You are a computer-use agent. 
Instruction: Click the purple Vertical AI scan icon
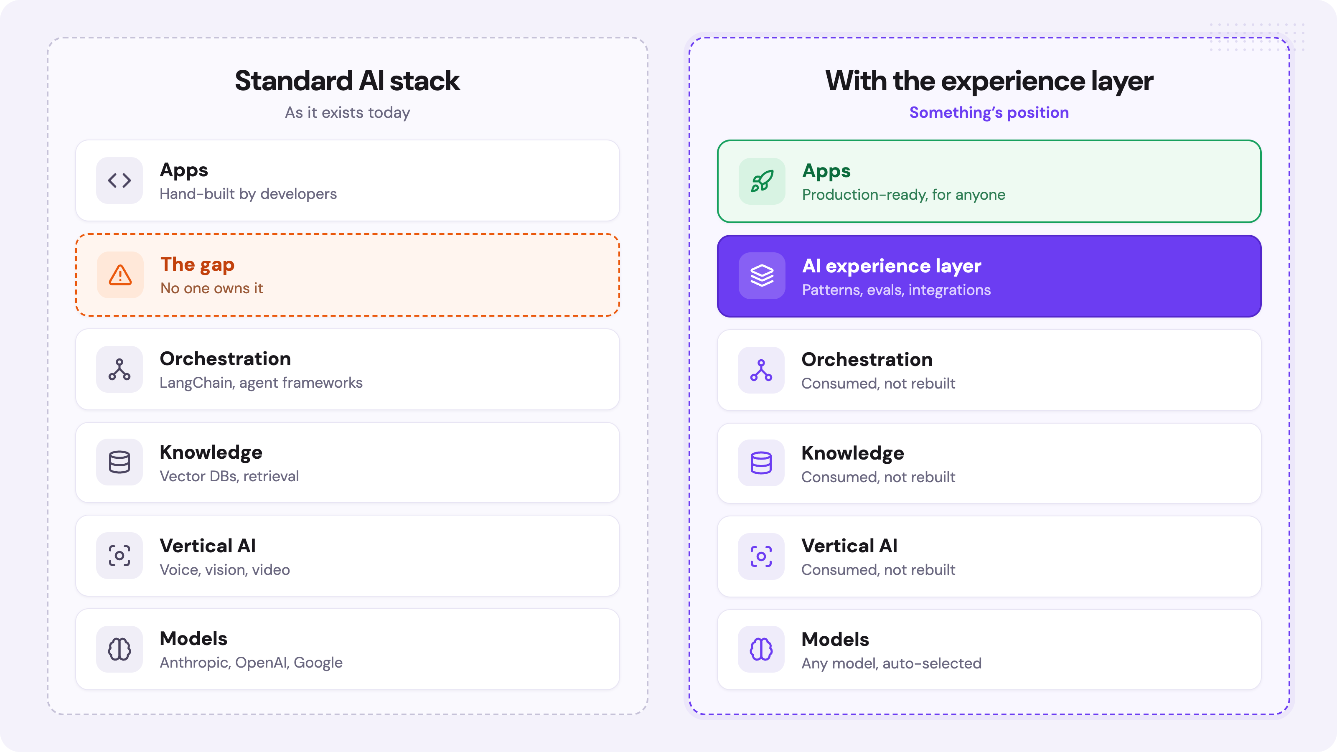click(x=761, y=556)
